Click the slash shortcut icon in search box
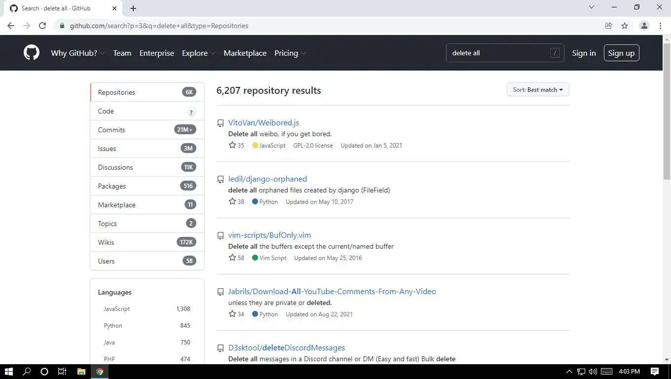671x379 pixels. [555, 53]
